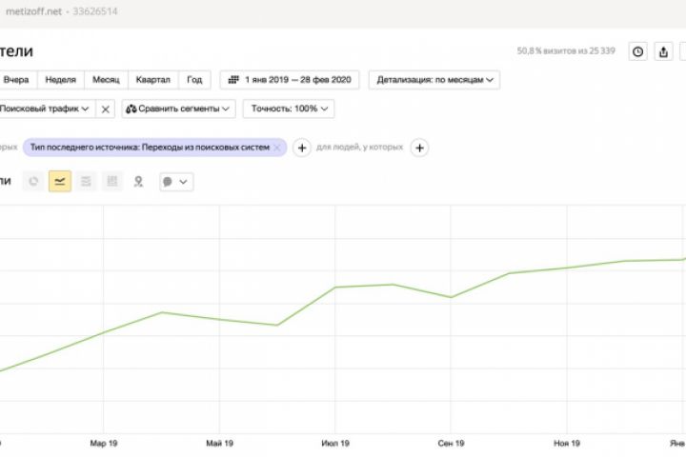Select the Месяц period tab

pos(106,80)
